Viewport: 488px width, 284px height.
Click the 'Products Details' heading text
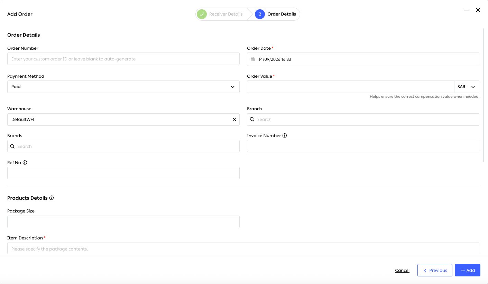(27, 198)
